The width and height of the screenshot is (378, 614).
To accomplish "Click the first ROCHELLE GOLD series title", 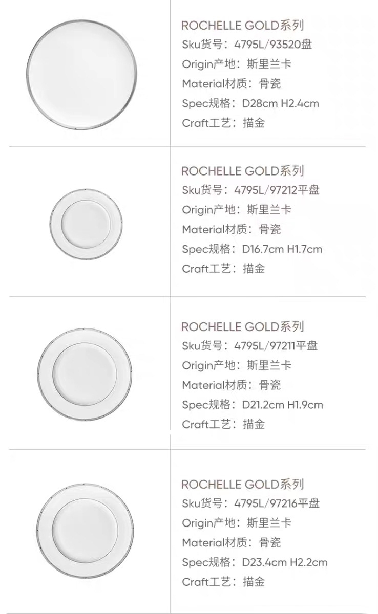I will 243,25.
